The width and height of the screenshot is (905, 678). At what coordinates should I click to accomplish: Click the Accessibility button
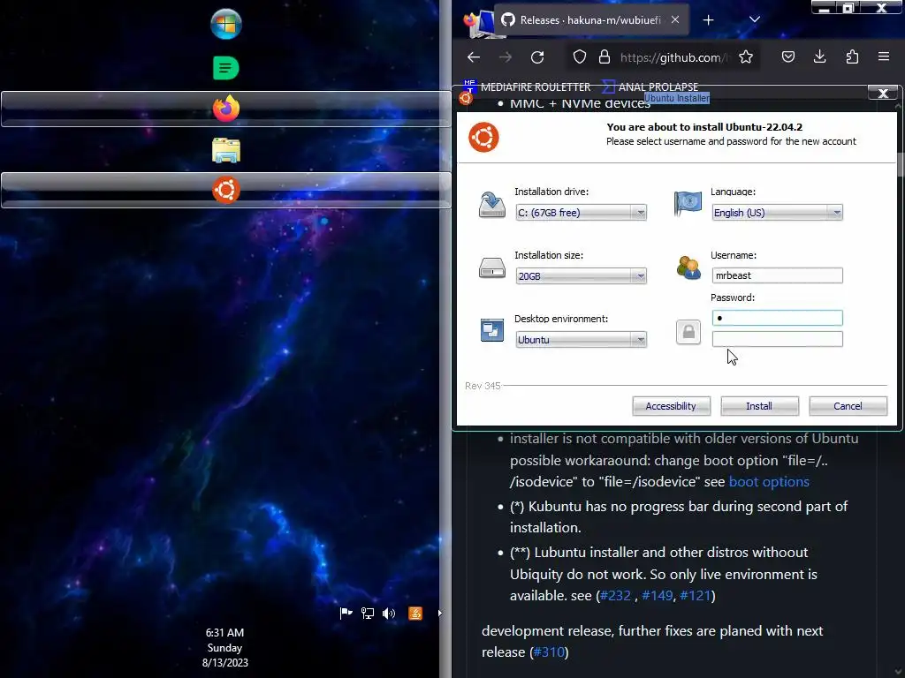[671, 406]
